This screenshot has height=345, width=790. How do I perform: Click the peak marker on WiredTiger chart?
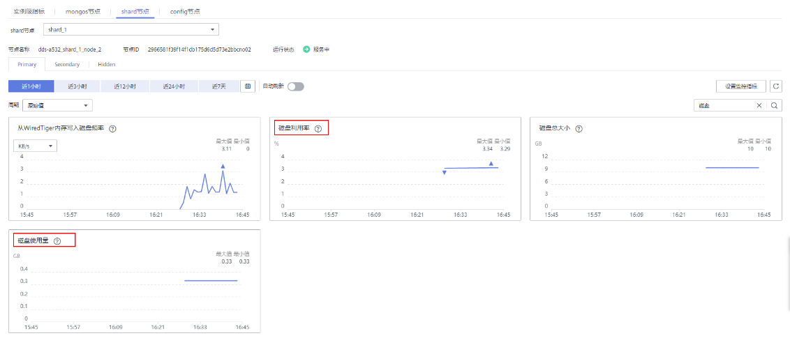pyautogui.click(x=223, y=166)
